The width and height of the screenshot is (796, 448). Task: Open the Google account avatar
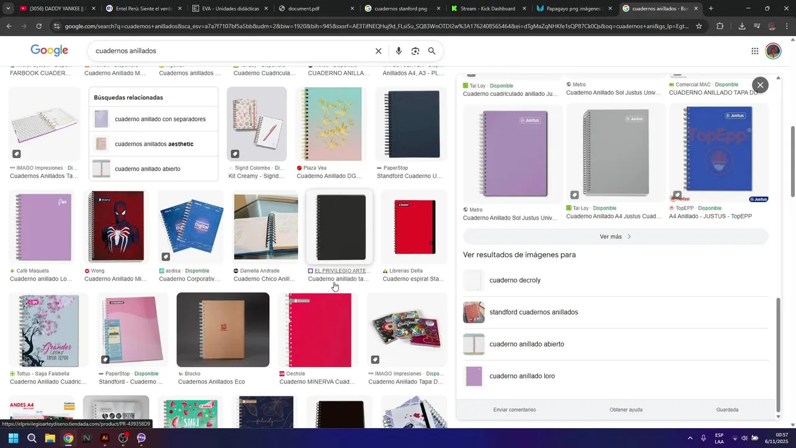pyautogui.click(x=773, y=51)
